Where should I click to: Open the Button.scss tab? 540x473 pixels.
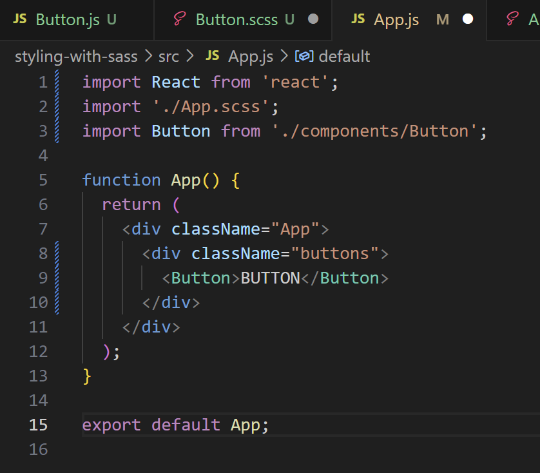[x=243, y=19]
